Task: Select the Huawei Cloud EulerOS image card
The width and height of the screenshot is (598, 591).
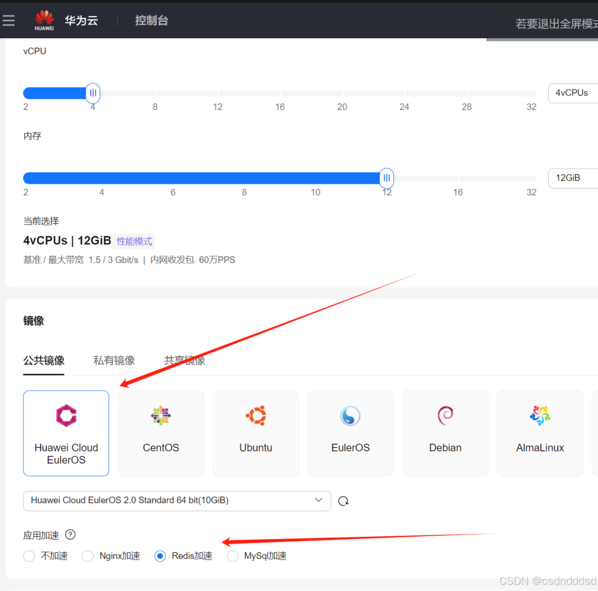Action: click(66, 433)
